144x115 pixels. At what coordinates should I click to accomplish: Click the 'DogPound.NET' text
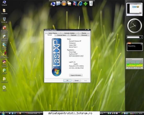pyautogui.click(x=73, y=54)
